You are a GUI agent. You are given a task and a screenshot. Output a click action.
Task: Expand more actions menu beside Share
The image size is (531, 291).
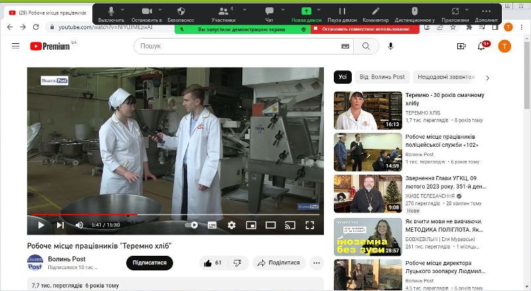(x=317, y=262)
